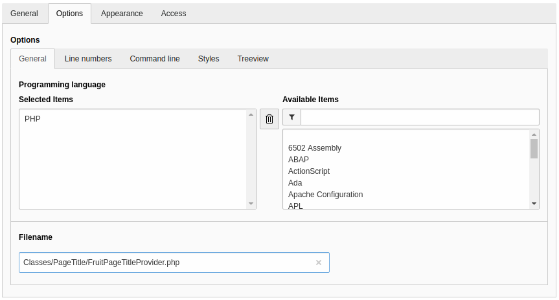The width and height of the screenshot is (559, 300).
Task: Choose 6502 Assembly from Available Items
Action: coord(315,148)
